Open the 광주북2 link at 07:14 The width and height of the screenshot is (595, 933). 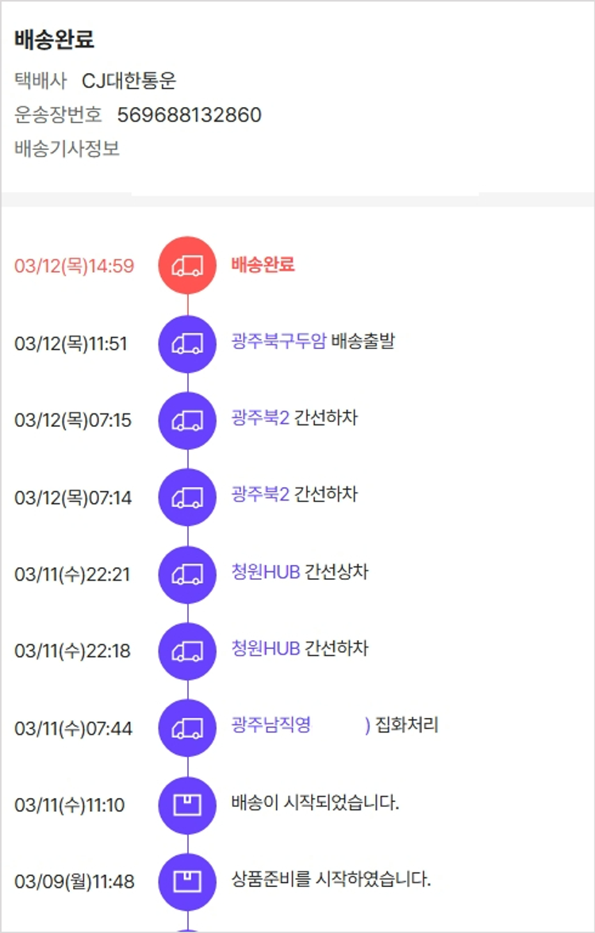[x=260, y=494]
